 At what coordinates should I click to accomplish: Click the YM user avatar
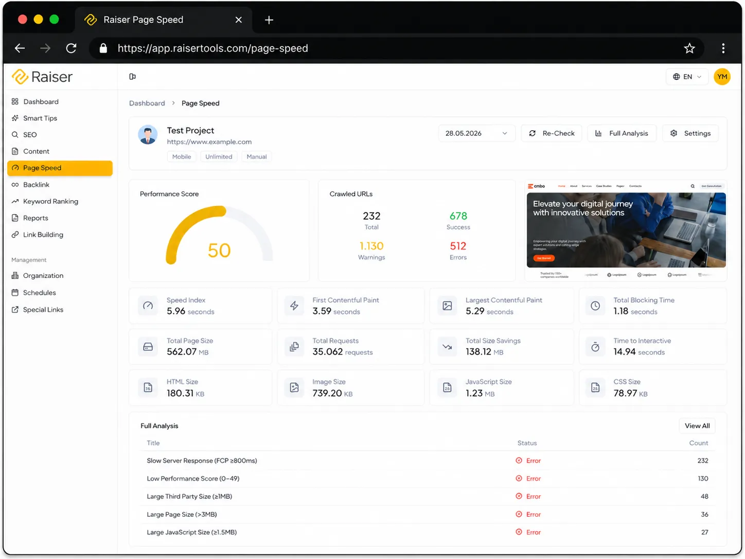[722, 77]
